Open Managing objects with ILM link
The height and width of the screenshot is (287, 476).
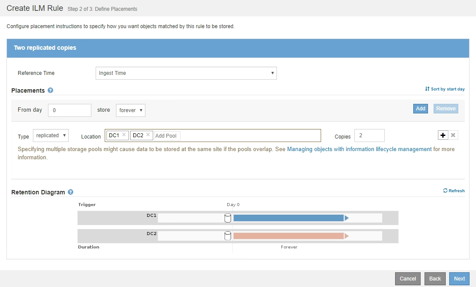coord(359,149)
